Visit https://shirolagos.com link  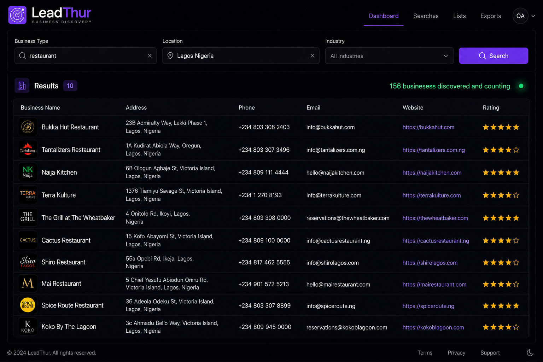click(x=430, y=263)
